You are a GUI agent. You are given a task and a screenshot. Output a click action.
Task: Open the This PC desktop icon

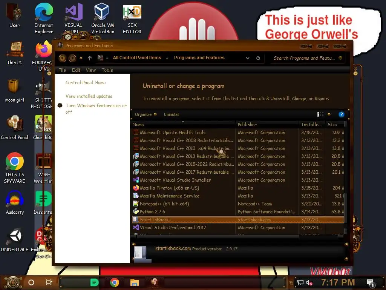click(15, 53)
